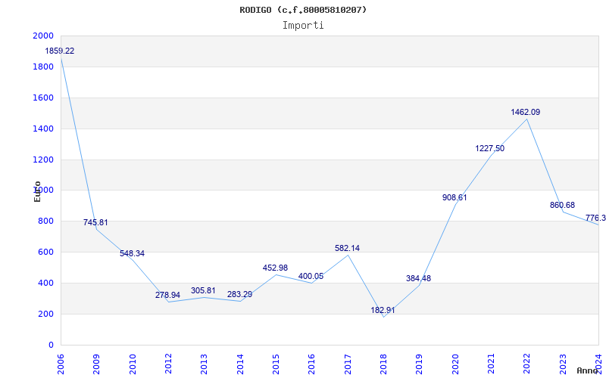606x378 pixels.
Task: Click the x-axis year 2021
Action: pyautogui.click(x=491, y=364)
